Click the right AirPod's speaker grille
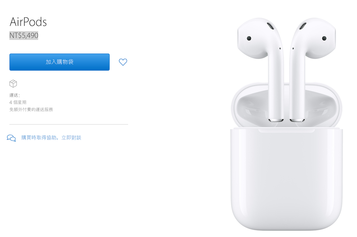The width and height of the screenshot is (357, 237). coord(303,26)
